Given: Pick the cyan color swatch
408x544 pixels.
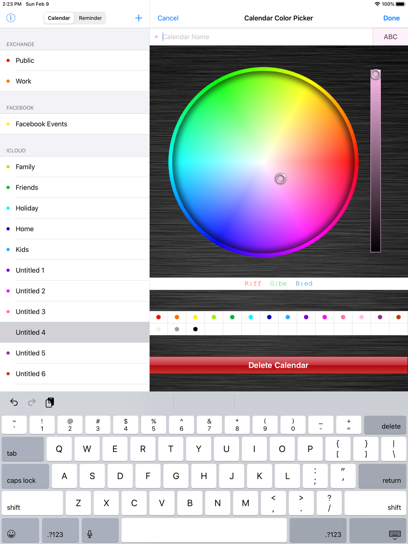Looking at the screenshot, I should (x=251, y=317).
